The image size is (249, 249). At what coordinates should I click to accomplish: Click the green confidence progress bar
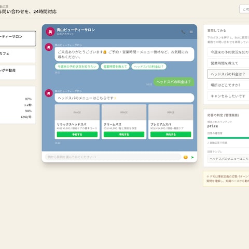228,138
